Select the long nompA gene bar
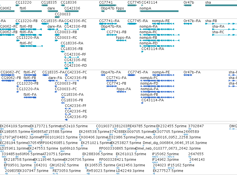Viewport: 237px width, 175px height. click(x=159, y=11)
